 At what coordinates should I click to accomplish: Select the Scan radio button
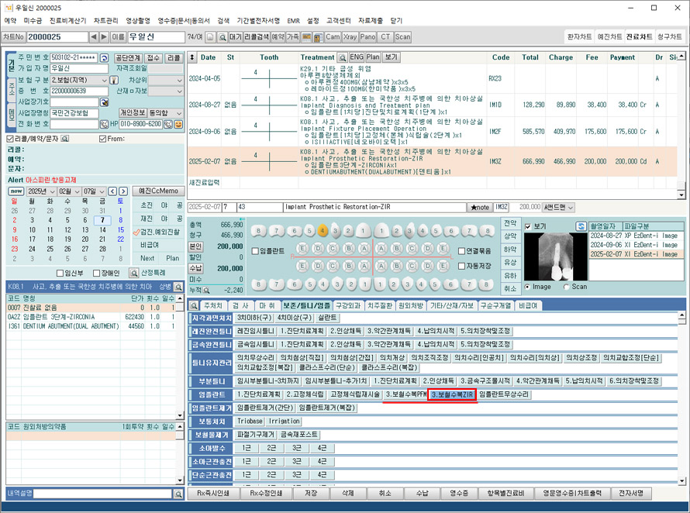click(566, 287)
